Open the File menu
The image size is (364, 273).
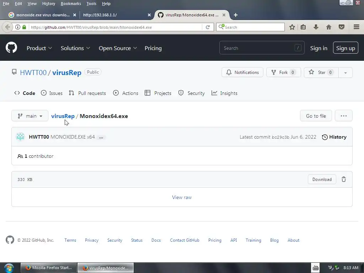pos(6,4)
